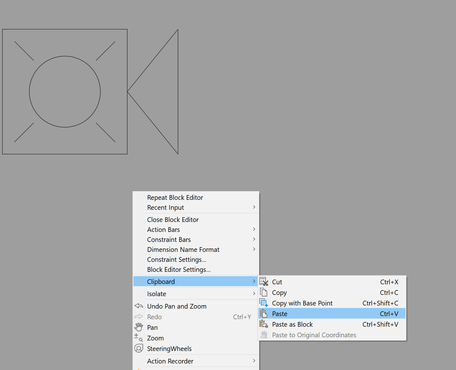Select the Clipboard menu entry
Screen dimensions: 456x370
(196, 281)
